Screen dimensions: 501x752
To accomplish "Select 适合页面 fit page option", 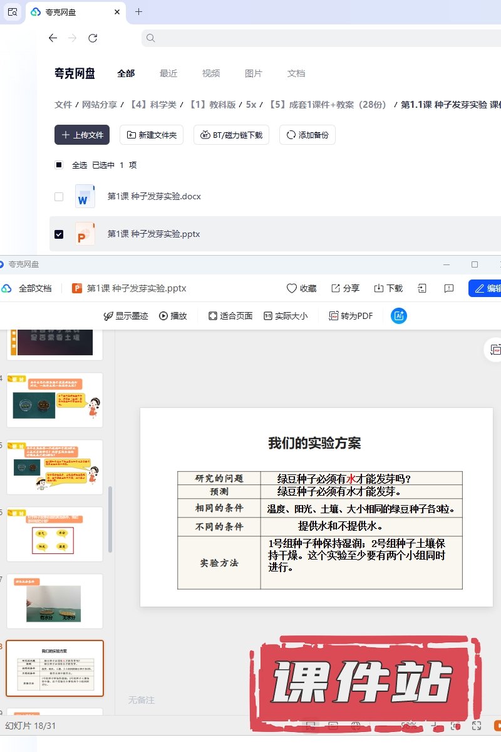I will pyautogui.click(x=230, y=316).
